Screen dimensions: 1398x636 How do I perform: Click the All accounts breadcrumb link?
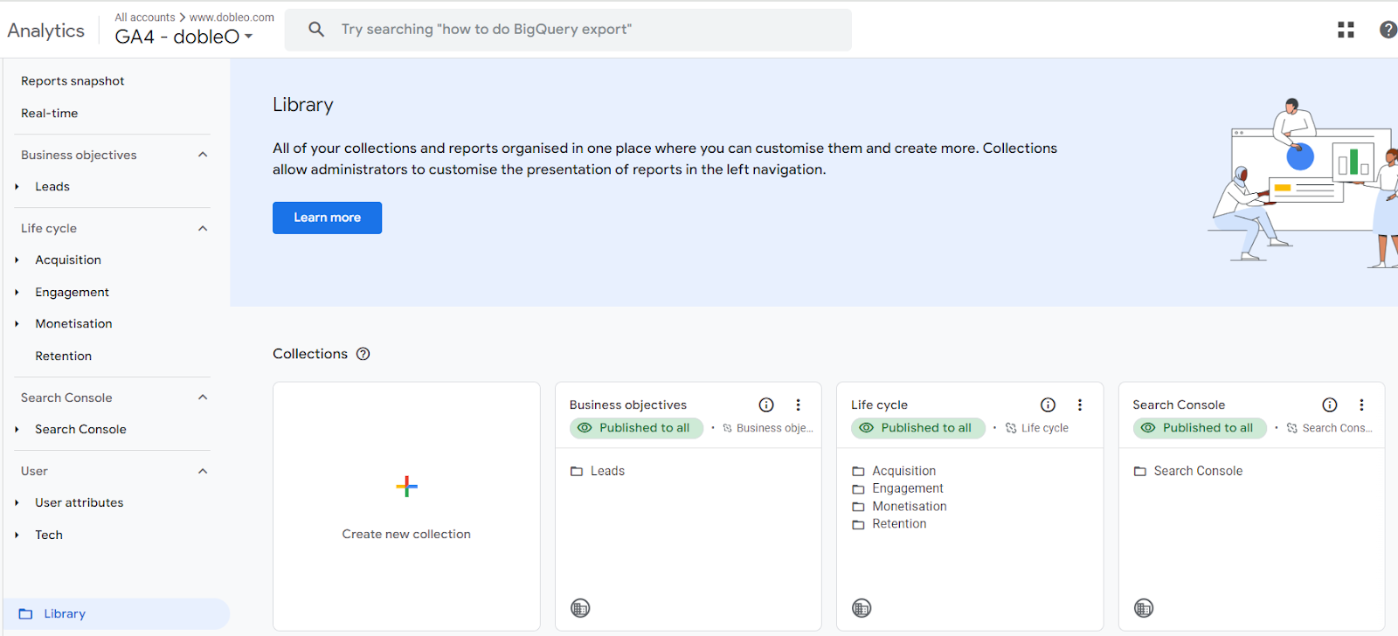(x=145, y=17)
